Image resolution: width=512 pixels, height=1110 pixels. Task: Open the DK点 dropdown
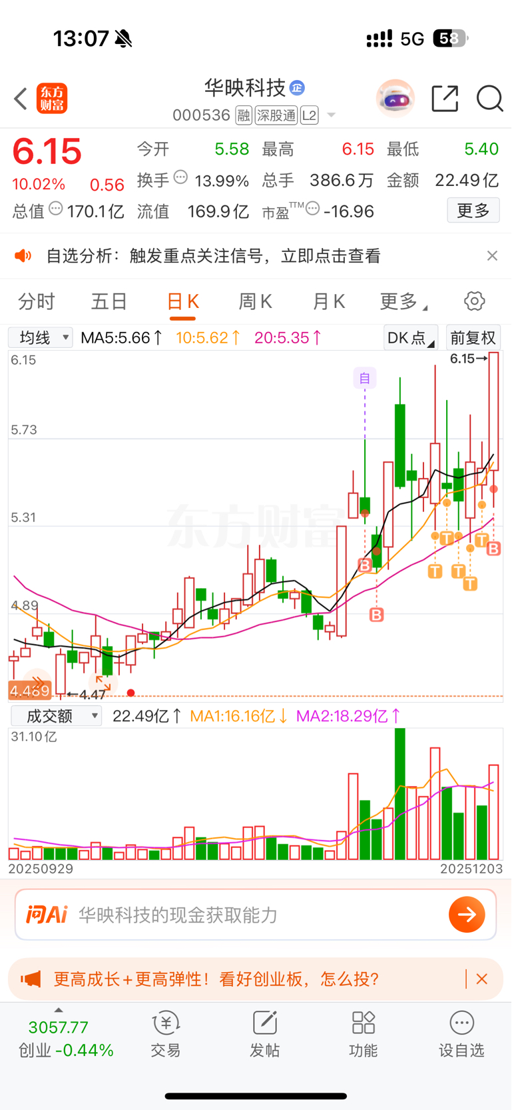tap(411, 337)
